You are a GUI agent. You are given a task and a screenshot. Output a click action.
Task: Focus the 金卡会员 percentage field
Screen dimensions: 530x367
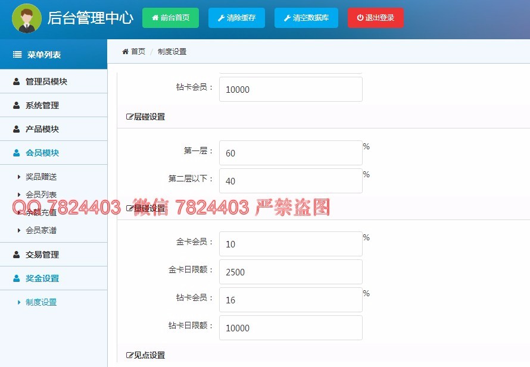291,244
